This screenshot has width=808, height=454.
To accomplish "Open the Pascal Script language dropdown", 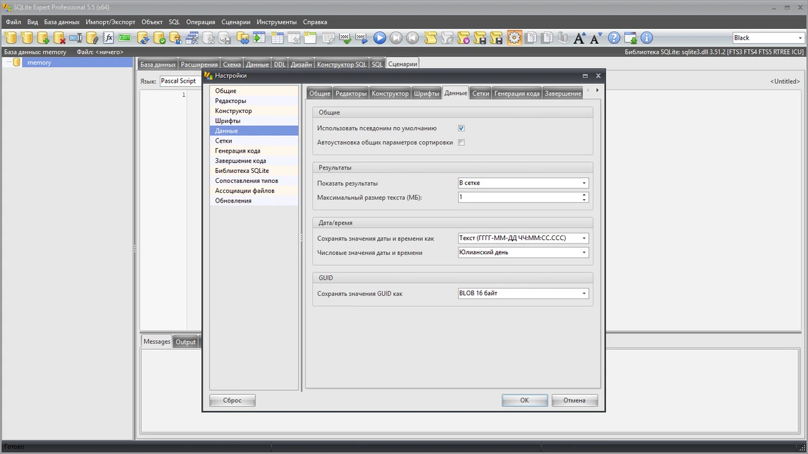I will coord(180,81).
